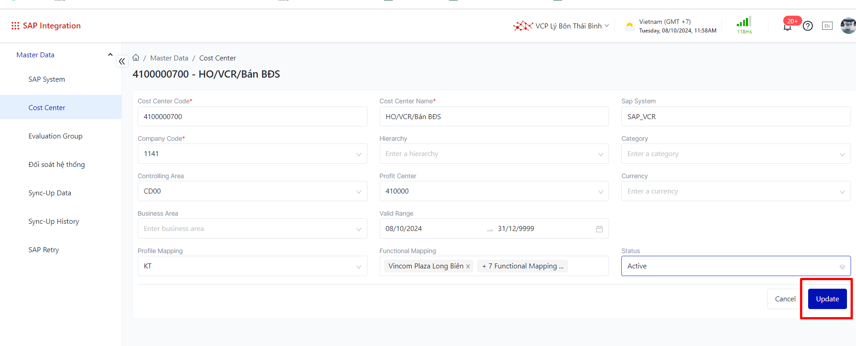Viewport: 856px width, 346px height.
Task: Switch language using EN icon
Action: pyautogui.click(x=827, y=26)
